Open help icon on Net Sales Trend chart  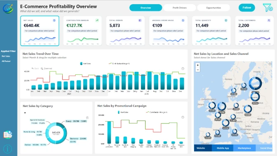[x=183, y=69]
